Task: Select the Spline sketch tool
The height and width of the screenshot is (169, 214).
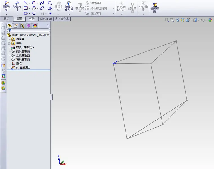Action: 42,3
